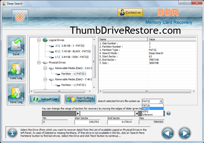Click Refresh List button
This screenshot has height=143, width=204.
[45, 99]
